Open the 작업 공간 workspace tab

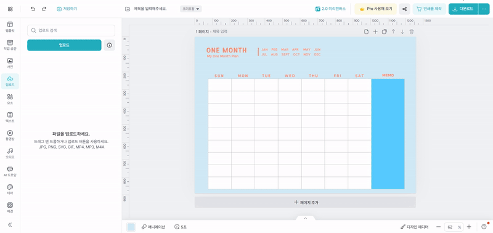[10, 45]
